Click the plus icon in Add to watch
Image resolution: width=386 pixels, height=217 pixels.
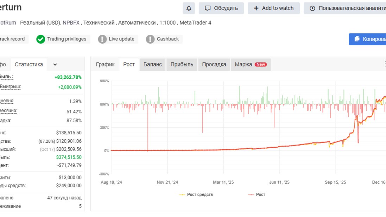tap(256, 8)
